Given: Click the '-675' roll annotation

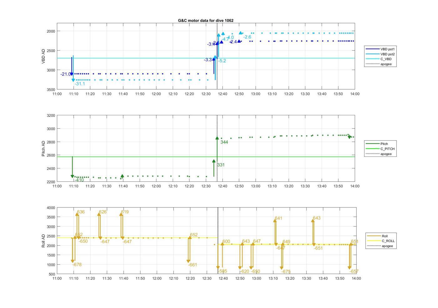Looking at the screenshot, I should tap(286, 272).
